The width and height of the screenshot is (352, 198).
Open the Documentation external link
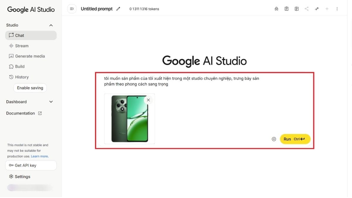tap(24, 113)
